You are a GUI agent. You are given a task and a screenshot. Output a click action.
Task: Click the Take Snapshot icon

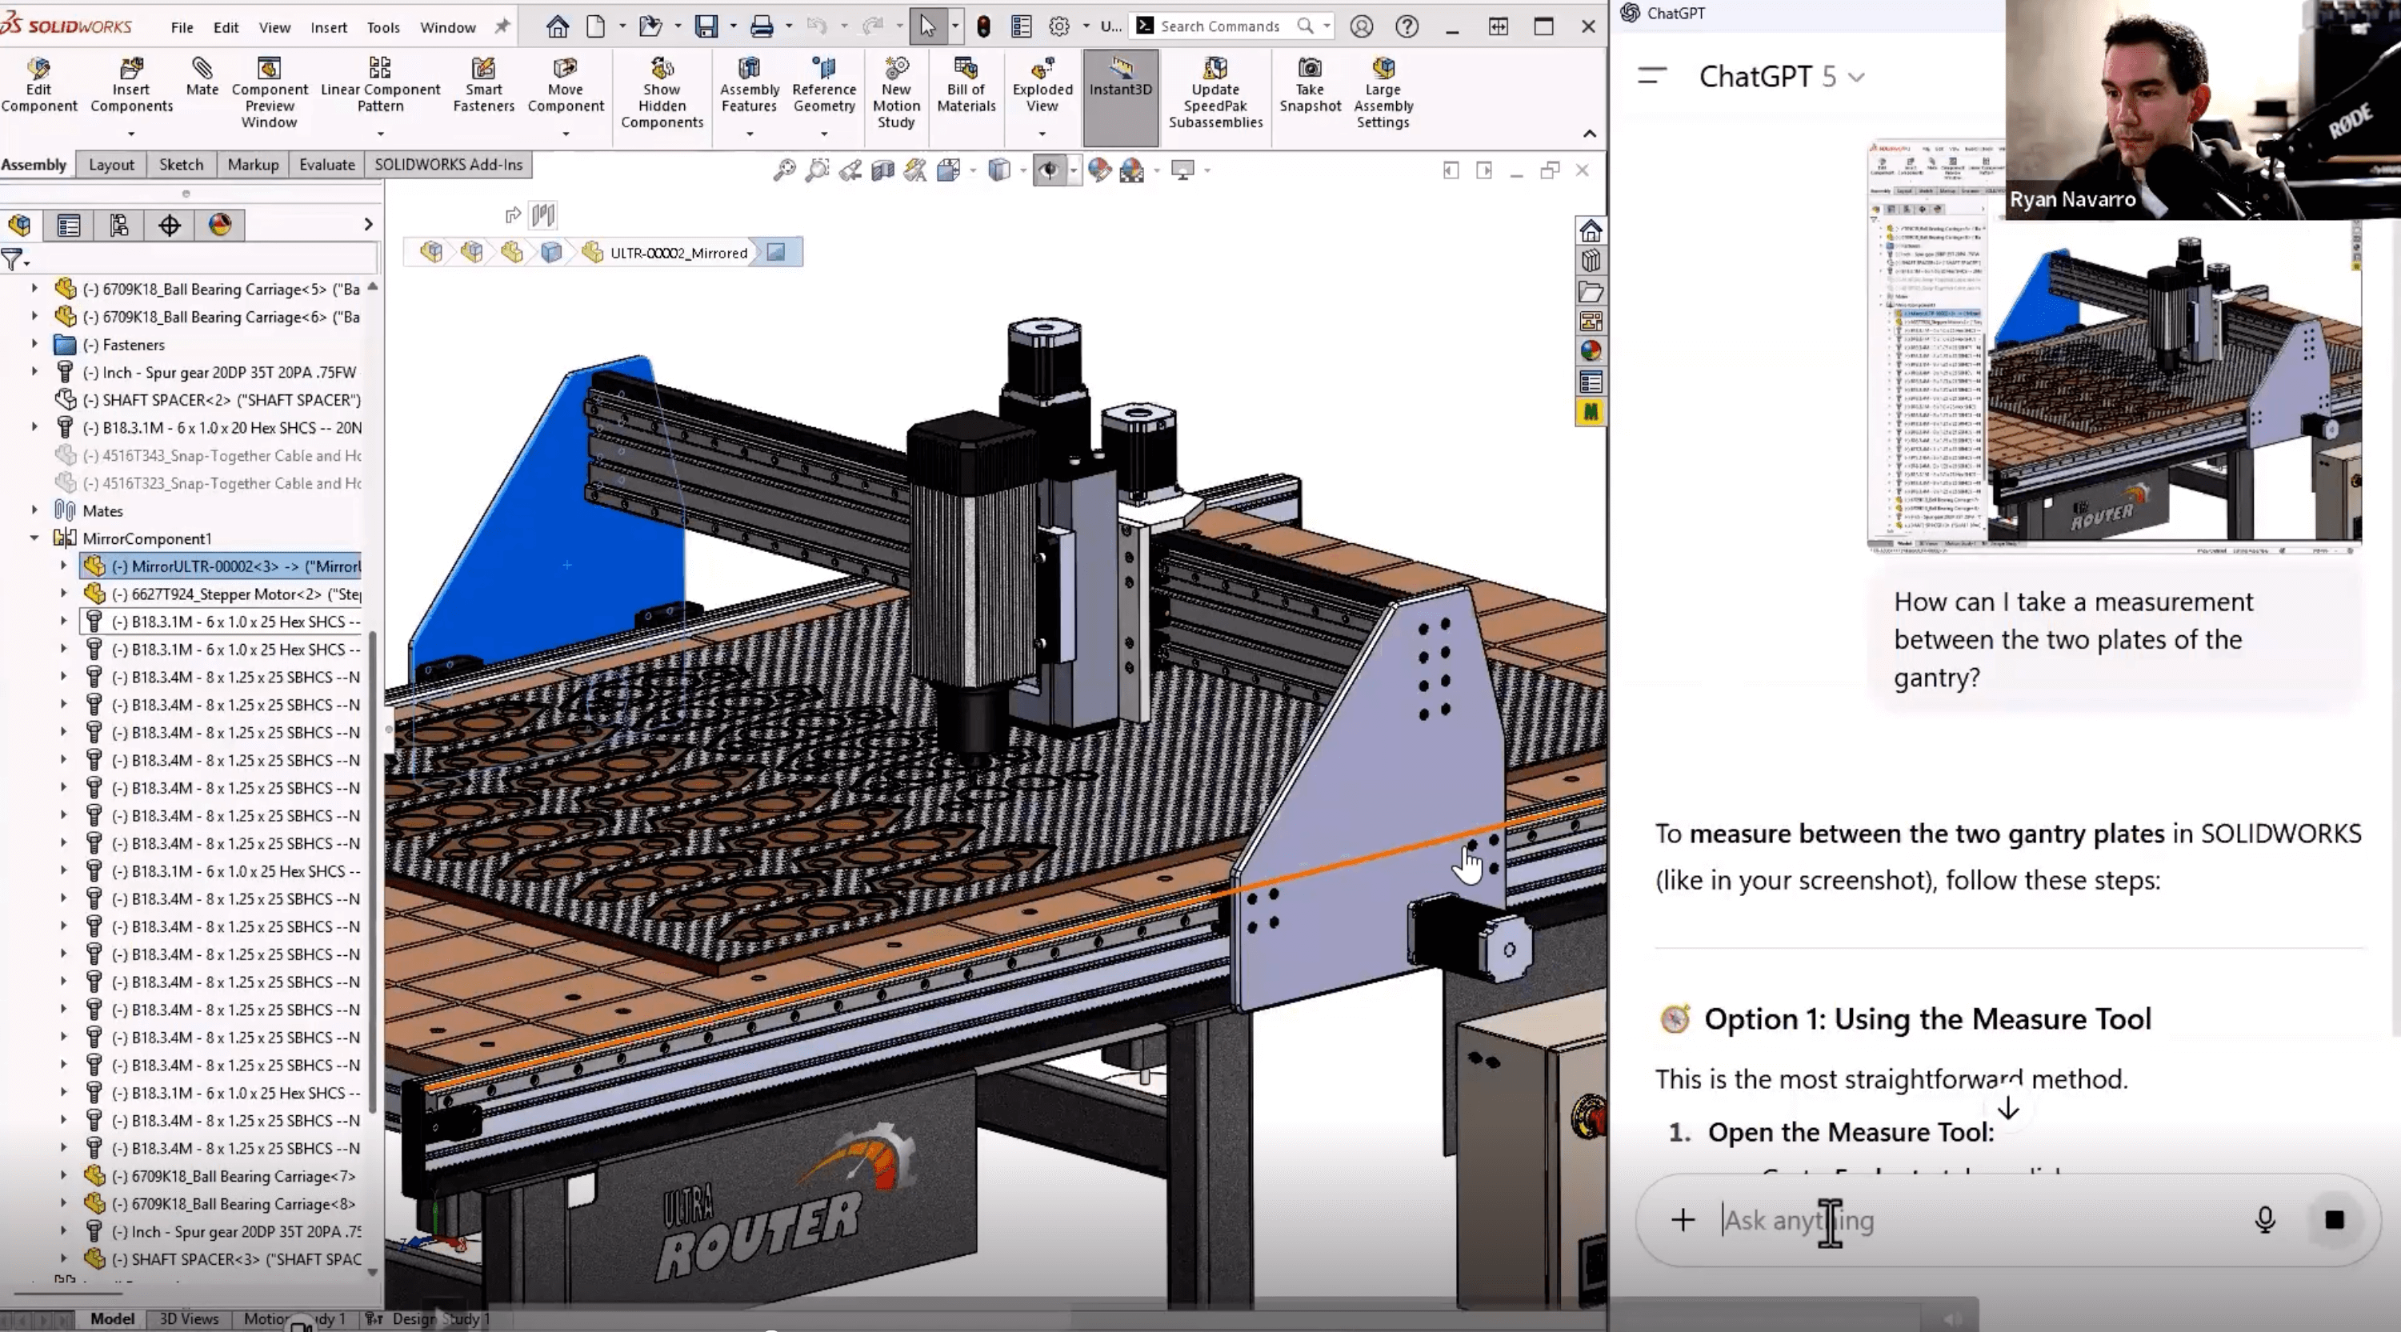[1310, 85]
